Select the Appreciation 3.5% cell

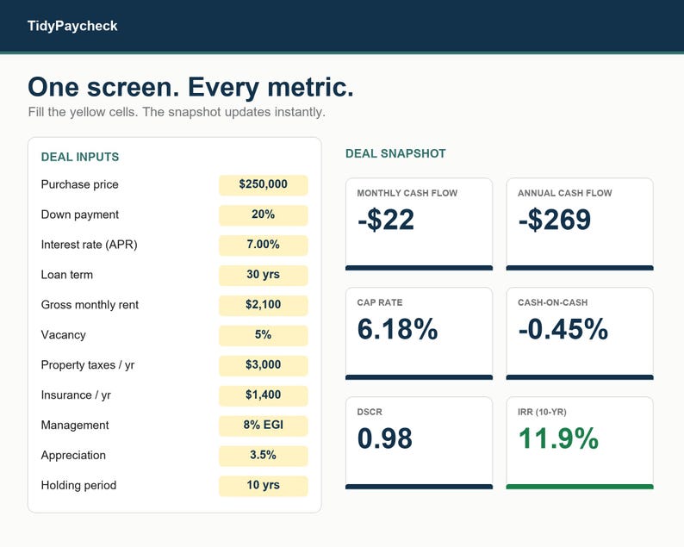(x=264, y=456)
